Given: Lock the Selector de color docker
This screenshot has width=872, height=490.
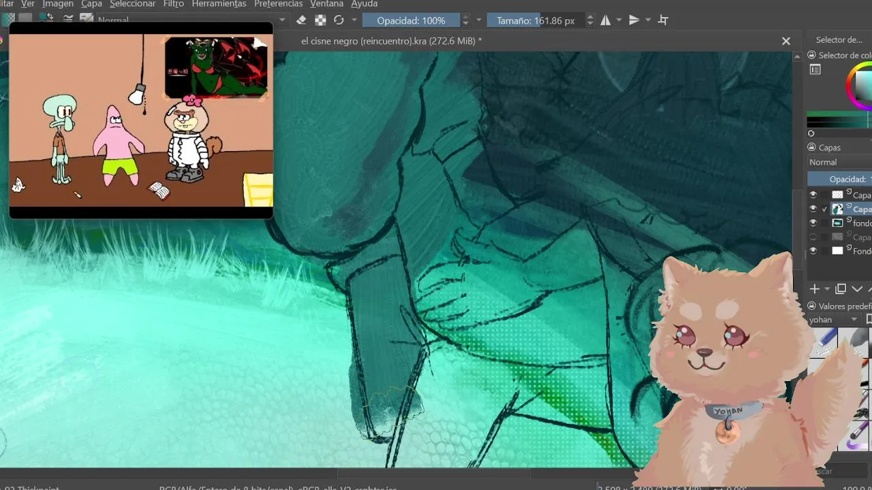Looking at the screenshot, I should coord(811,55).
